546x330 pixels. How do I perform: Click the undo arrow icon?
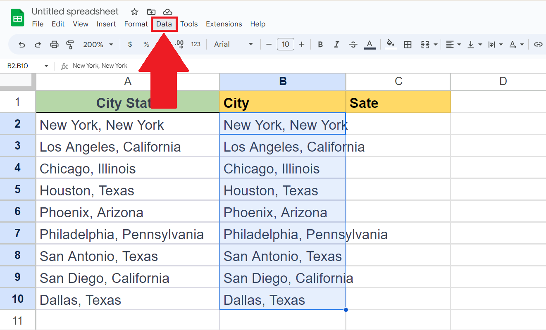tap(22, 45)
